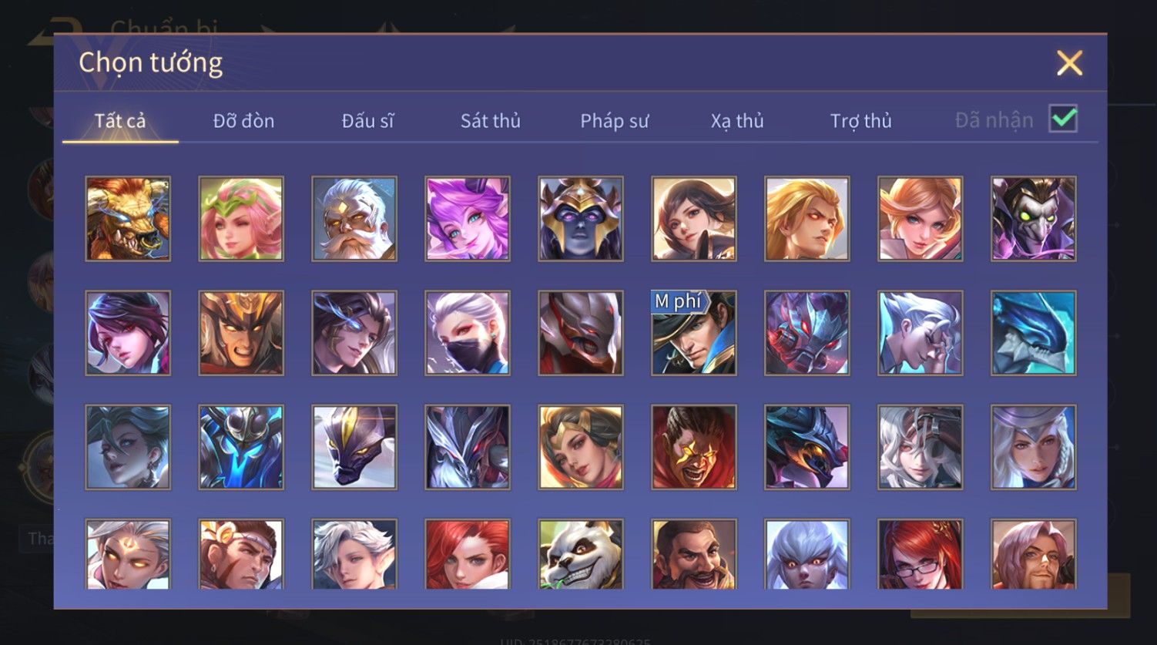Image resolution: width=1157 pixels, height=645 pixels.
Task: Pick the gold-helmeted dark blue-faced hero
Action: pyautogui.click(x=580, y=219)
